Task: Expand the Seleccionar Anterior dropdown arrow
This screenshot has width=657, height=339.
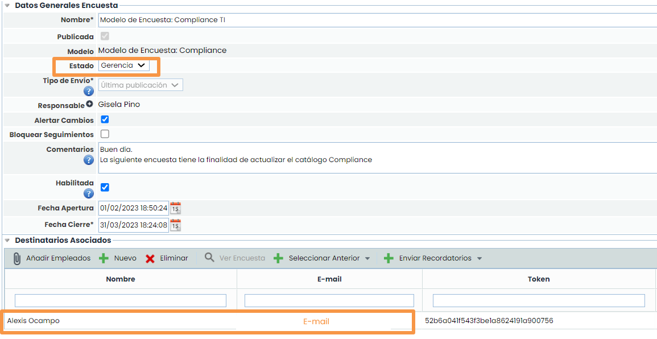Action: pos(367,259)
